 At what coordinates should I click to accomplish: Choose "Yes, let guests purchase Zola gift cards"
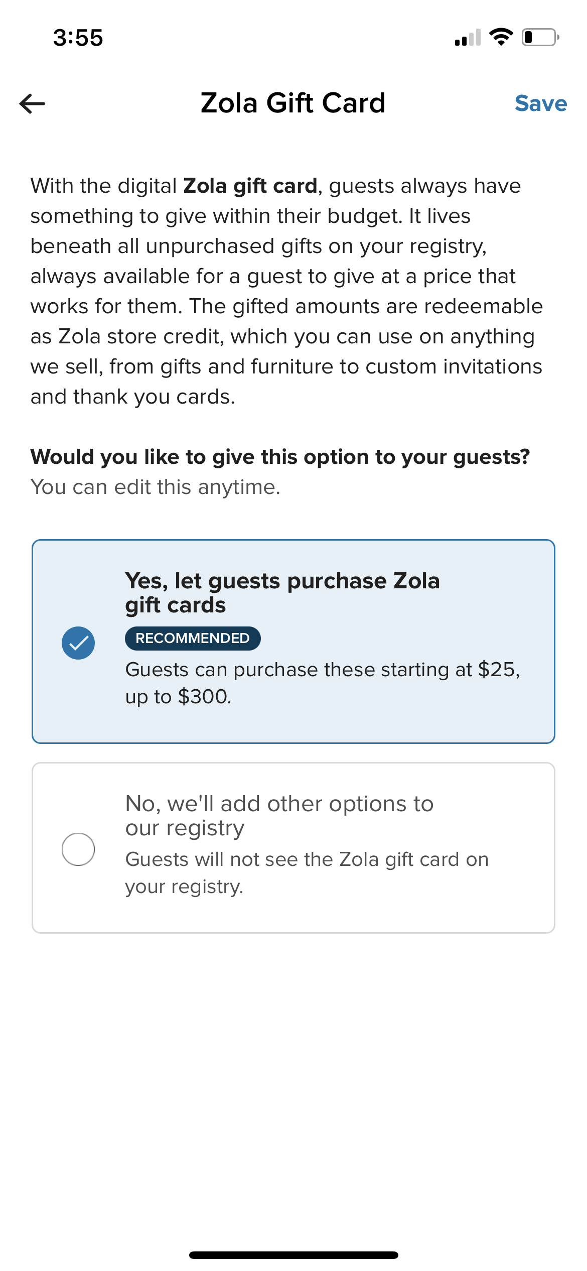coord(282,593)
